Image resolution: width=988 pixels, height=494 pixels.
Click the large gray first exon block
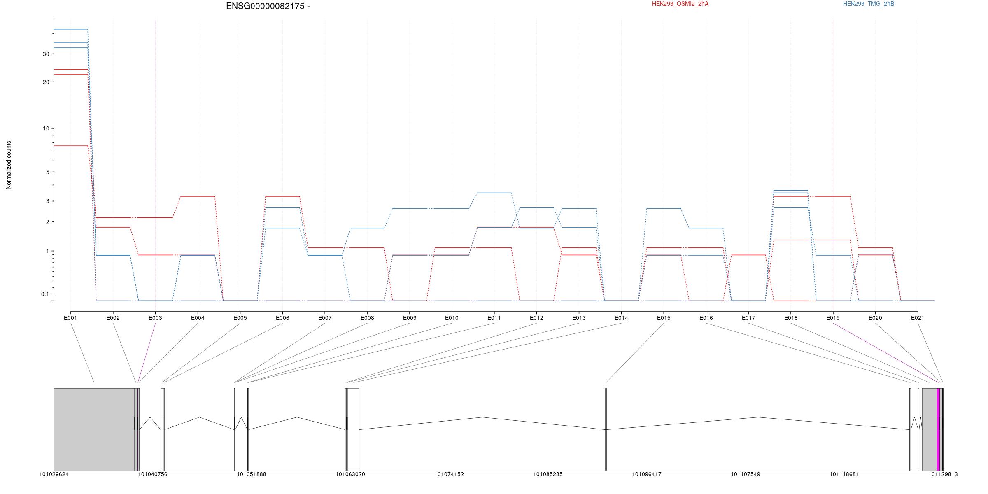(94, 429)
